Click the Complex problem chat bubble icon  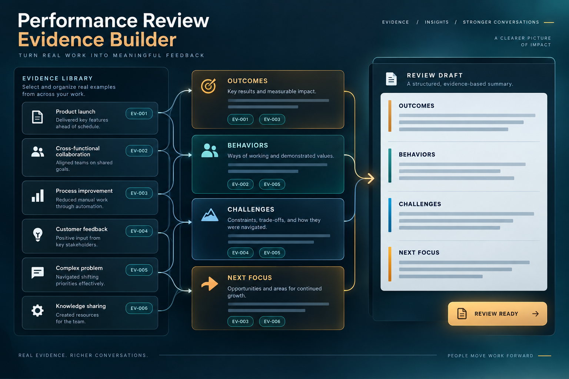[38, 273]
